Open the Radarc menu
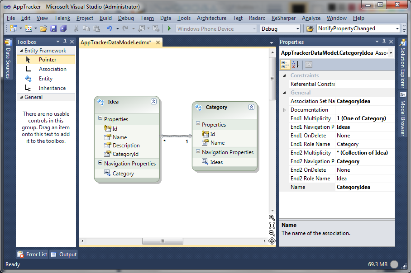 257,18
